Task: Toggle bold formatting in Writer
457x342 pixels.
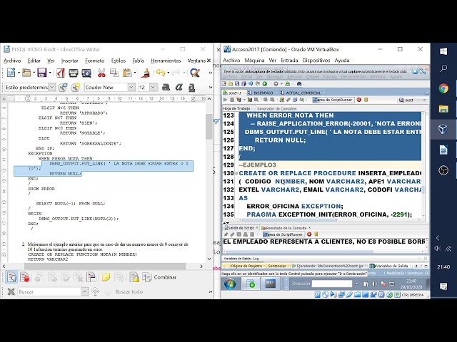Action: [x=166, y=87]
